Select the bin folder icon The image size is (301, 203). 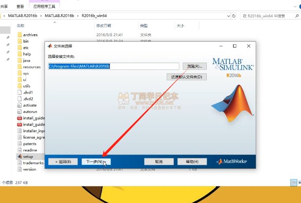coord(20,41)
